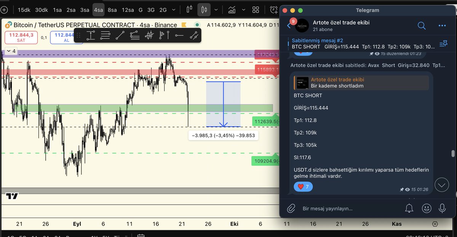This screenshot has width=457, height=237.
Task: Switch chart to 2sa interval
Action: tap(71, 9)
